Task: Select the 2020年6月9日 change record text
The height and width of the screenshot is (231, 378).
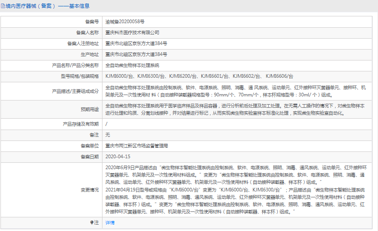Action: tap(236, 175)
